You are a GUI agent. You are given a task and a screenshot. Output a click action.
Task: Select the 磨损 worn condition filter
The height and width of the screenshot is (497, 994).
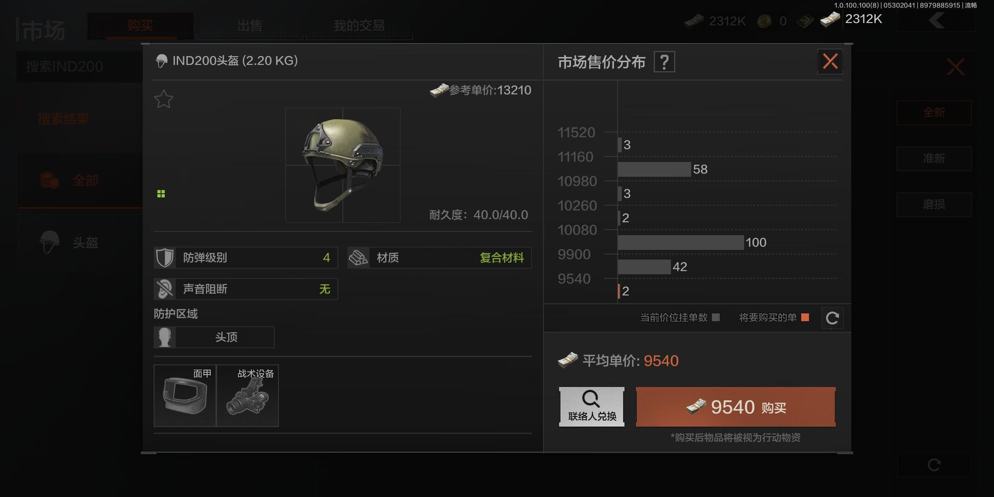[x=934, y=204]
